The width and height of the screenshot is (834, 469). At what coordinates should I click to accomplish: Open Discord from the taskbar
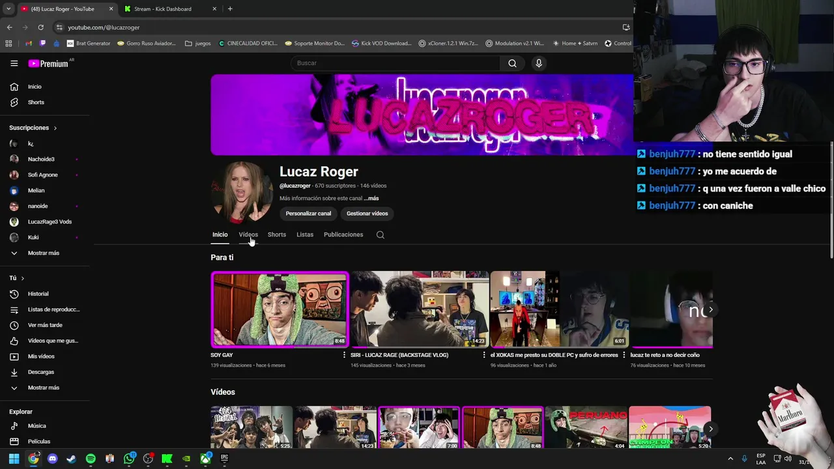tap(52, 459)
